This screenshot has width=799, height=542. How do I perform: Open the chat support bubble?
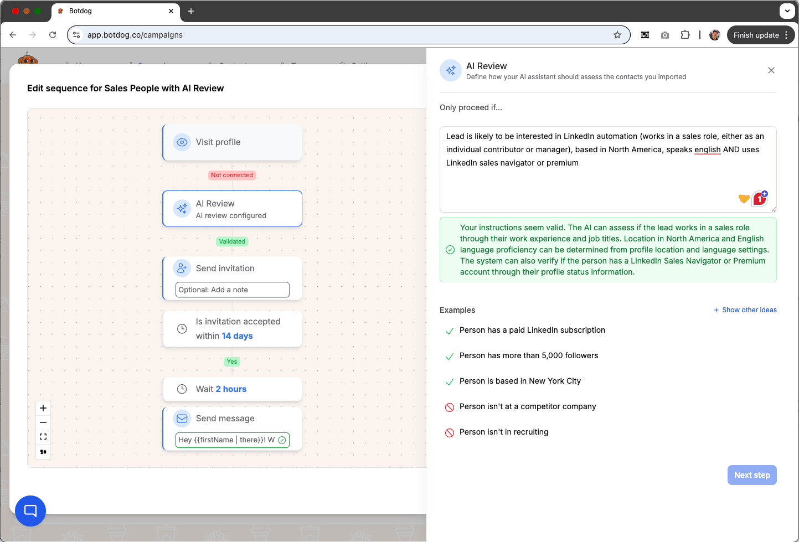point(30,510)
